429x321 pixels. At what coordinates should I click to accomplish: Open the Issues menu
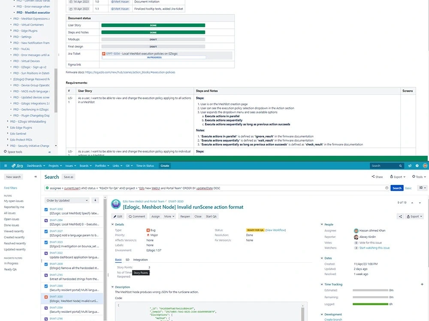click(x=71, y=166)
